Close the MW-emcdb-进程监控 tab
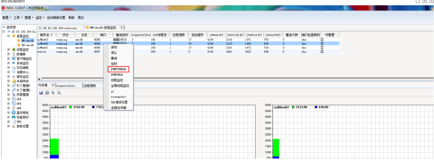The image size is (434, 160). [x=121, y=27]
